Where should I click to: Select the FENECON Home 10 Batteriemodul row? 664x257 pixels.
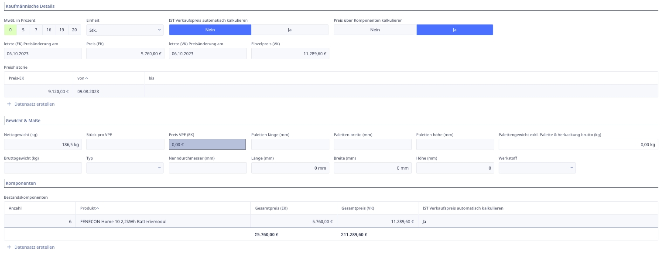[123, 221]
